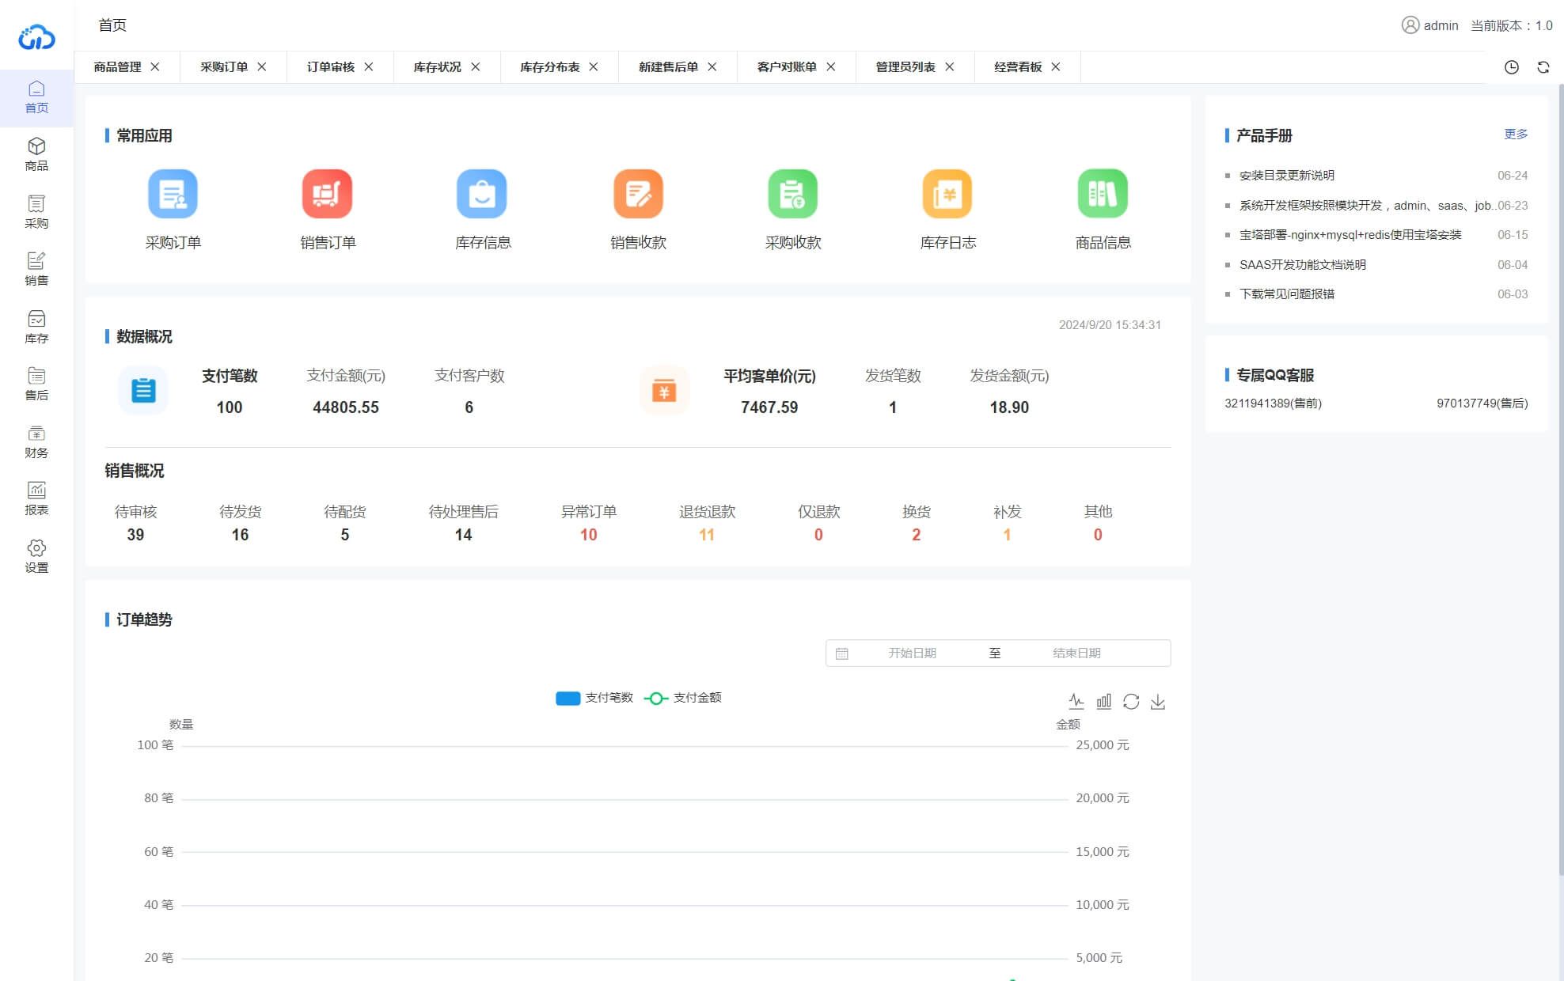Screen dimensions: 1564x981
Task: Click the 异常订单 count 10
Action: (588, 535)
